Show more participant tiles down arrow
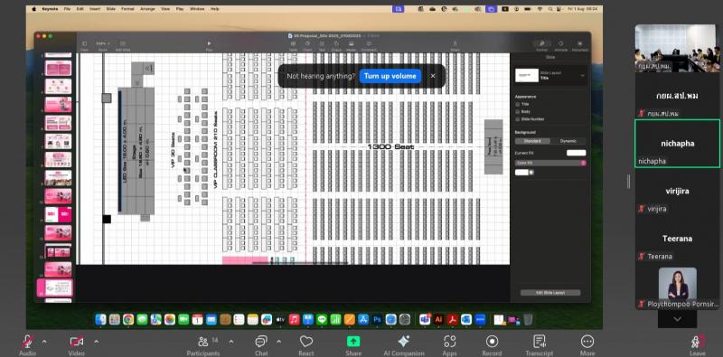Screen dimensions: 723x357 pos(677,319)
